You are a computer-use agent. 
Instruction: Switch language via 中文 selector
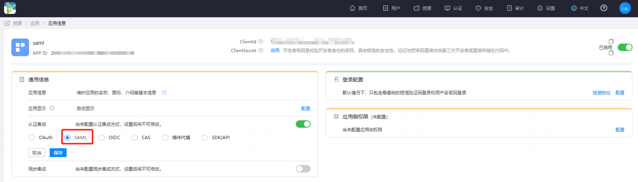click(x=580, y=8)
